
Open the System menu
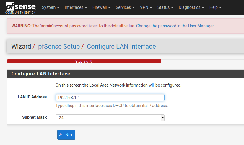51,7
